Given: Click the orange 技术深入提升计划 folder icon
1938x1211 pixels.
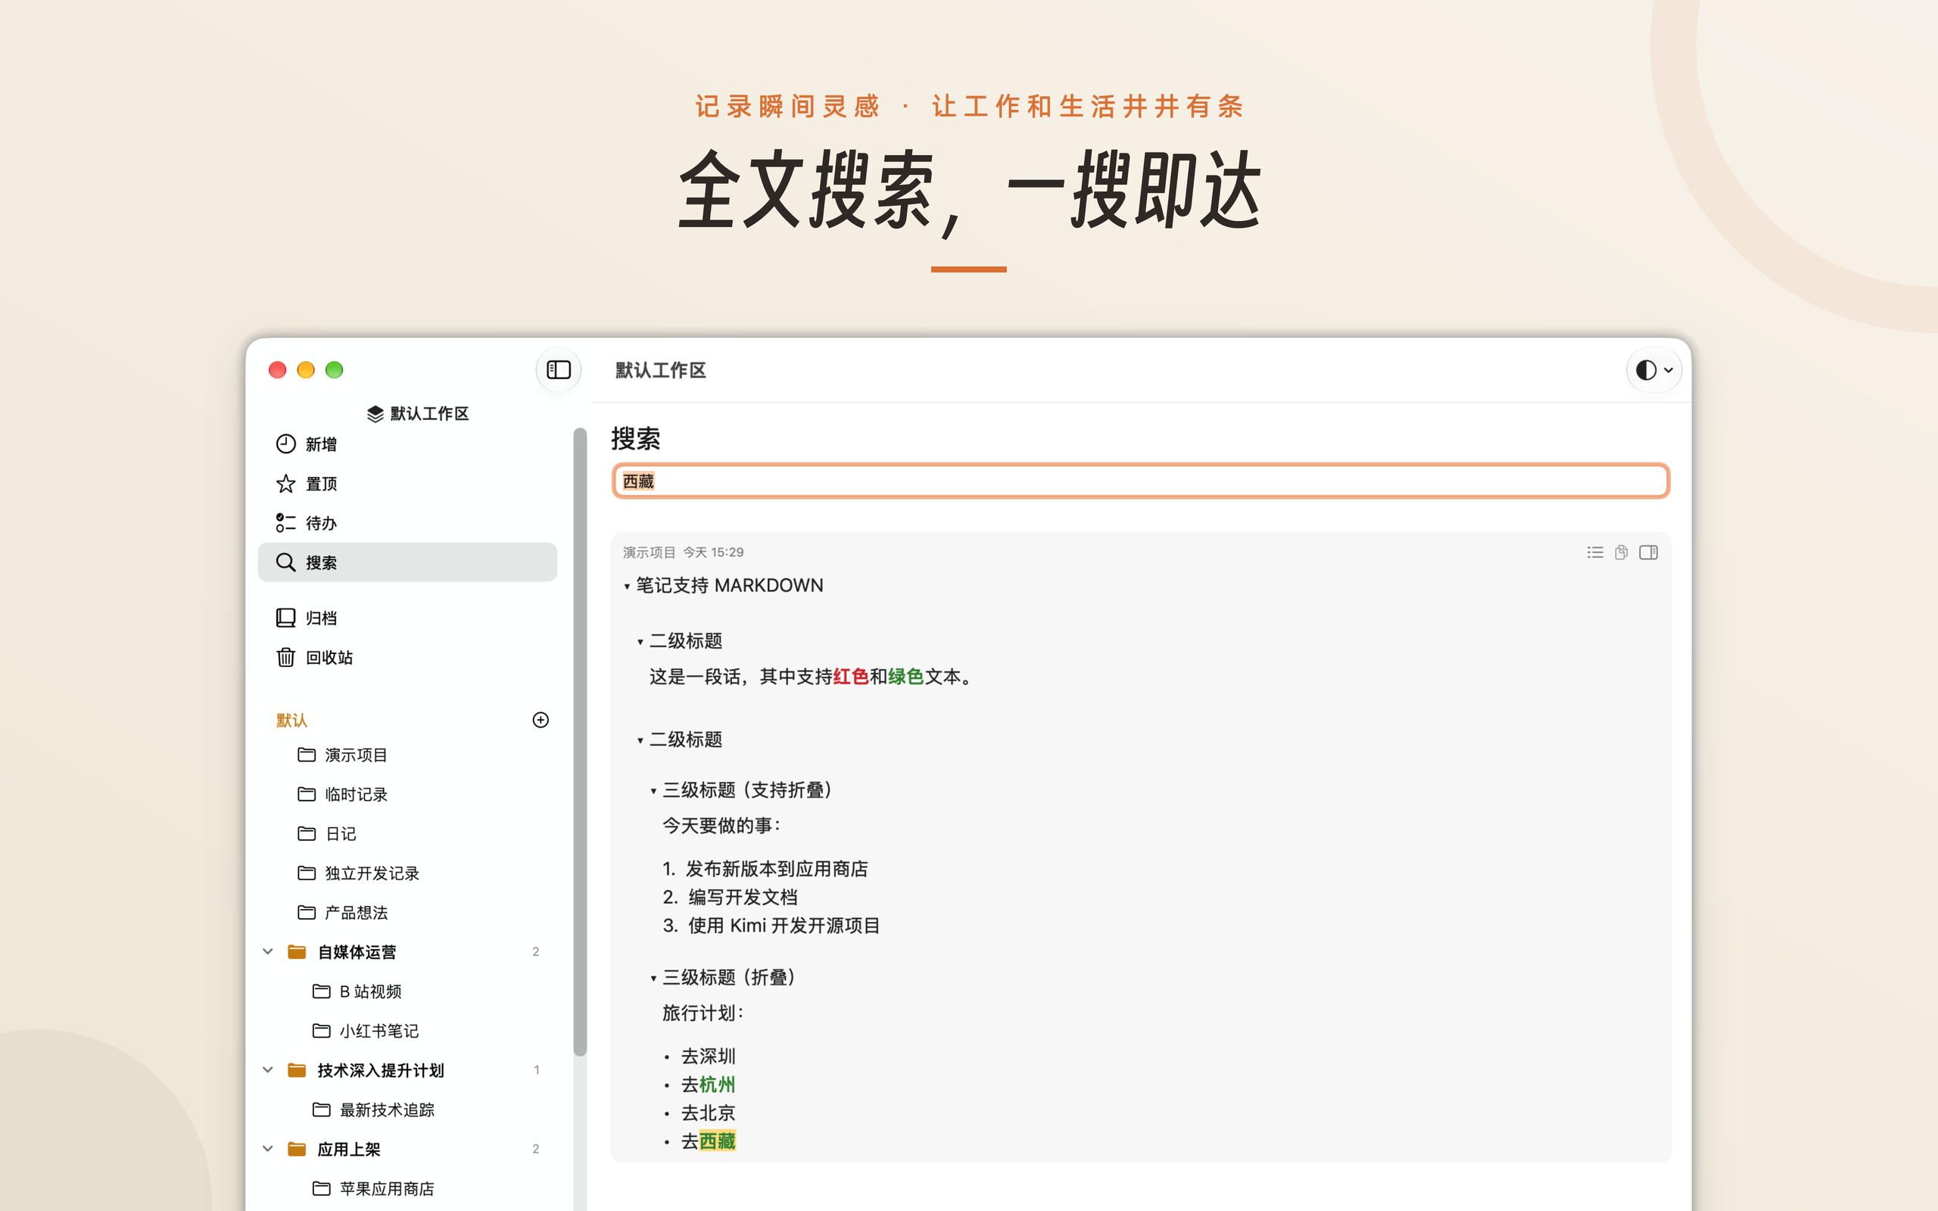Looking at the screenshot, I should 296,1070.
